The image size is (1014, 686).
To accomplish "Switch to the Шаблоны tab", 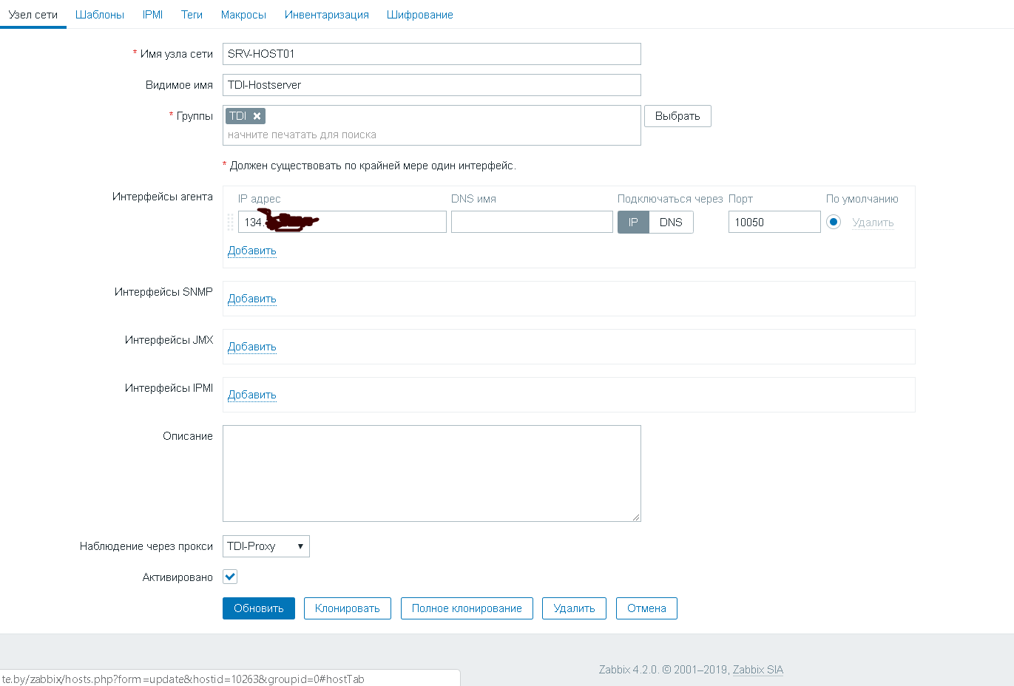I will 99,14.
